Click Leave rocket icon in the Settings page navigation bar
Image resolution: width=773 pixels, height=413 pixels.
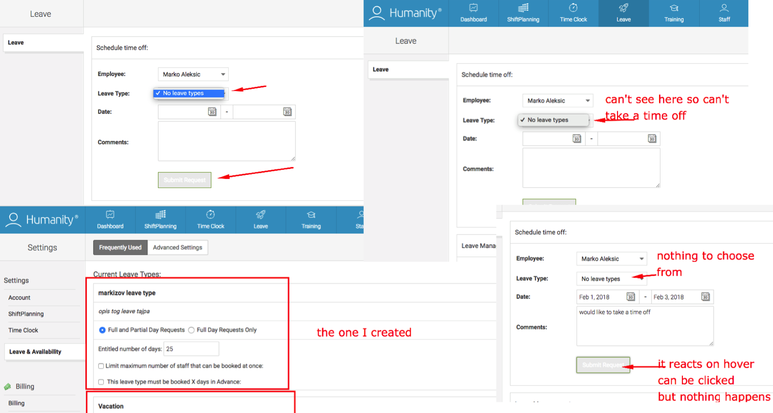[x=260, y=214]
